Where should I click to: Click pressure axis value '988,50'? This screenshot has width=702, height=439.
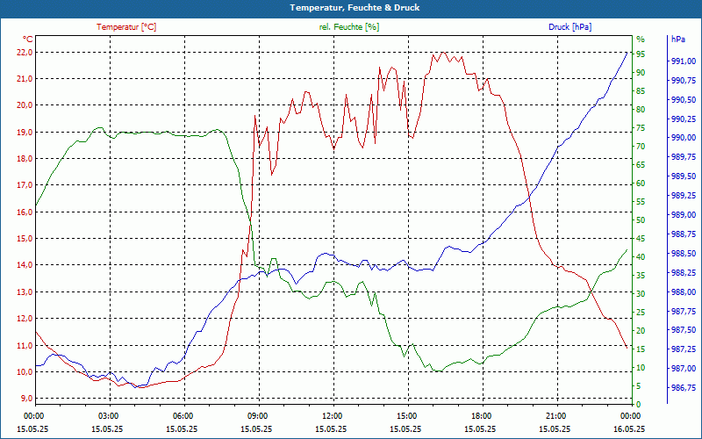pyautogui.click(x=684, y=253)
